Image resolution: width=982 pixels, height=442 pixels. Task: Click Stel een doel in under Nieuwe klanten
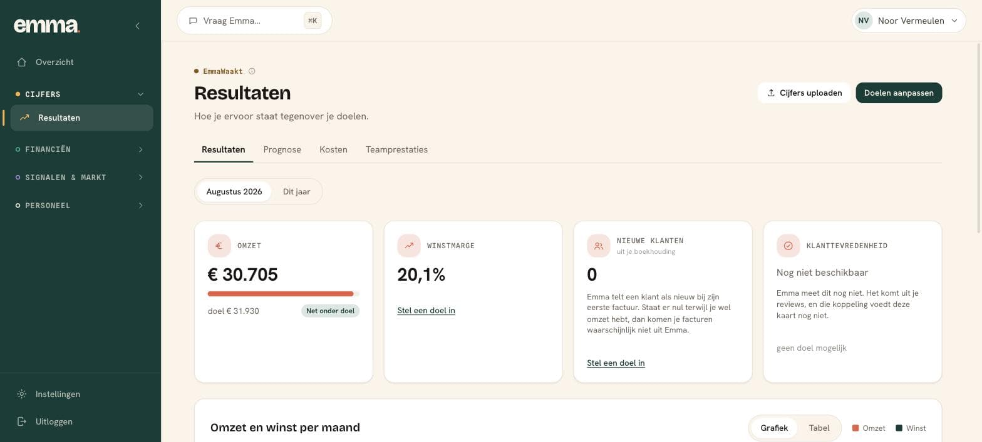616,363
